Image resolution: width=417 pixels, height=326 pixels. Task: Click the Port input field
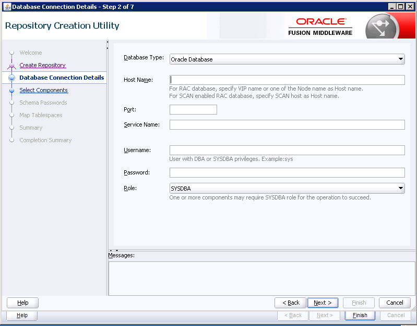click(x=193, y=110)
